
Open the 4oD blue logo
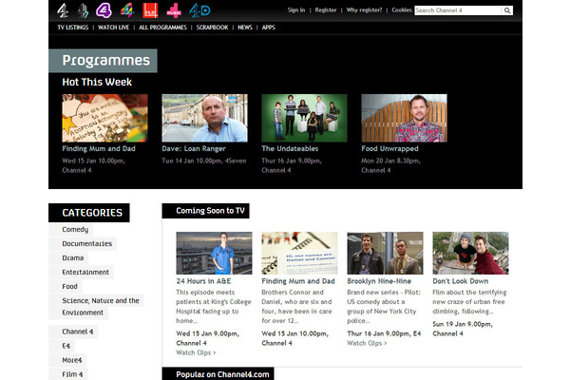pyautogui.click(x=199, y=10)
